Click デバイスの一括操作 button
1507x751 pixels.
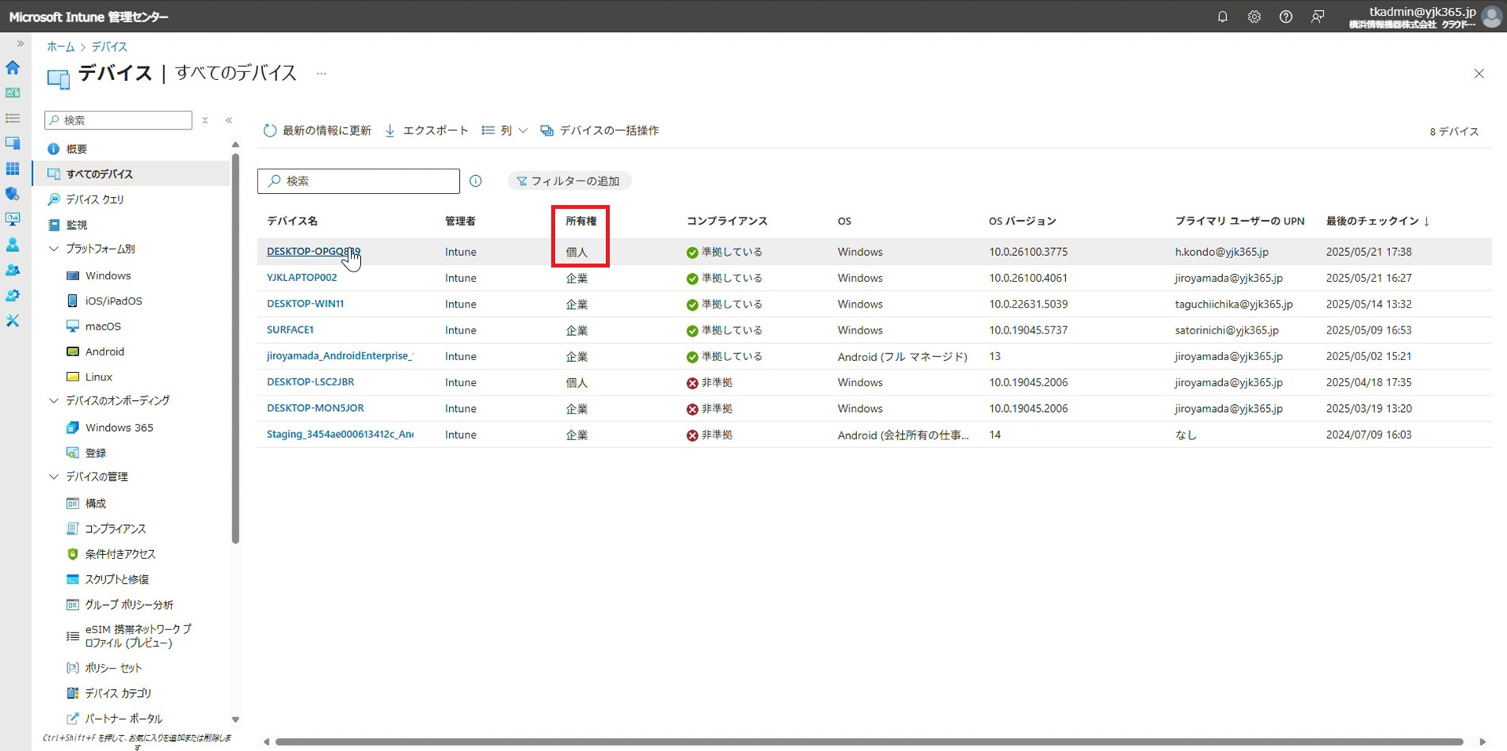(x=600, y=131)
